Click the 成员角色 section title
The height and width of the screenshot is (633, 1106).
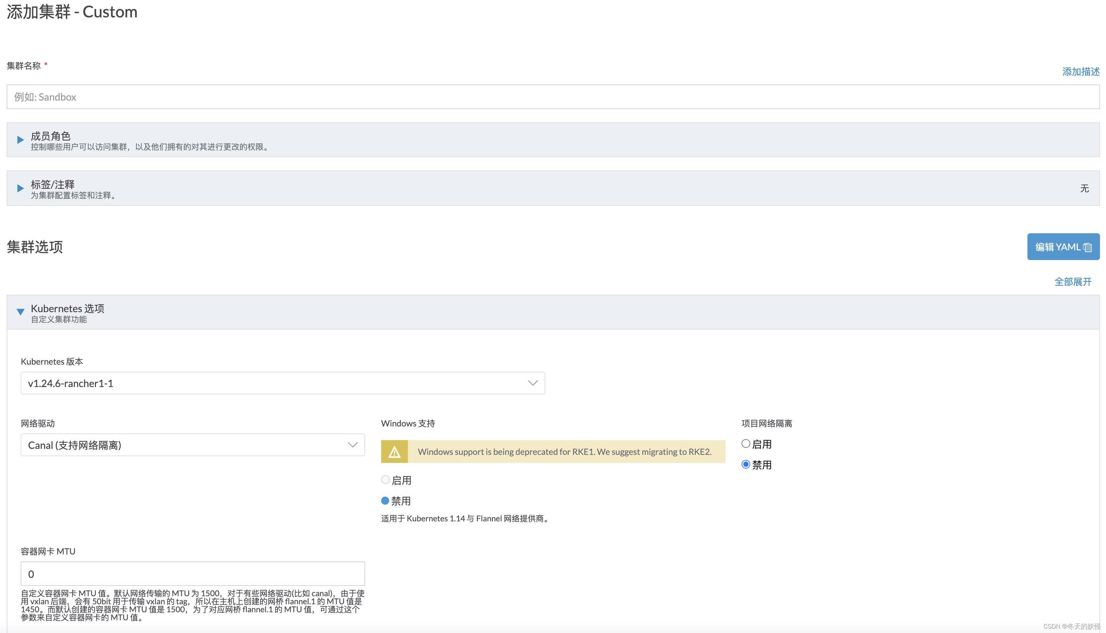click(50, 136)
